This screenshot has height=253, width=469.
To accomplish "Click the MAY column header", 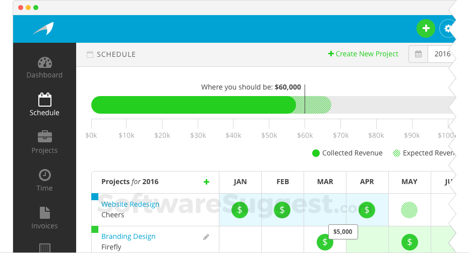I will 409,182.
